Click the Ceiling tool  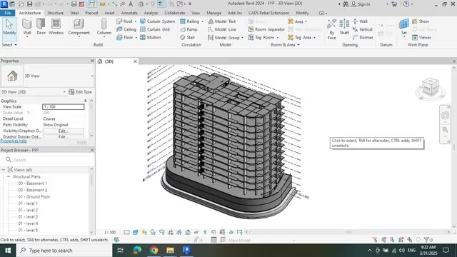126,29
